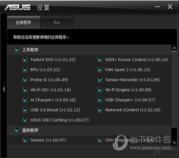Uncheck TurboV EVO (v1.01.33)
This screenshot has width=179, height=158.
click(x=25, y=60)
